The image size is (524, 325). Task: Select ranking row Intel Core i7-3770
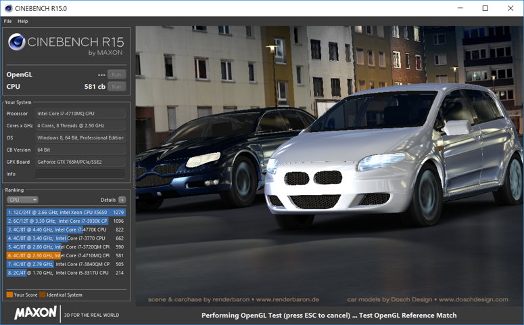coord(66,238)
